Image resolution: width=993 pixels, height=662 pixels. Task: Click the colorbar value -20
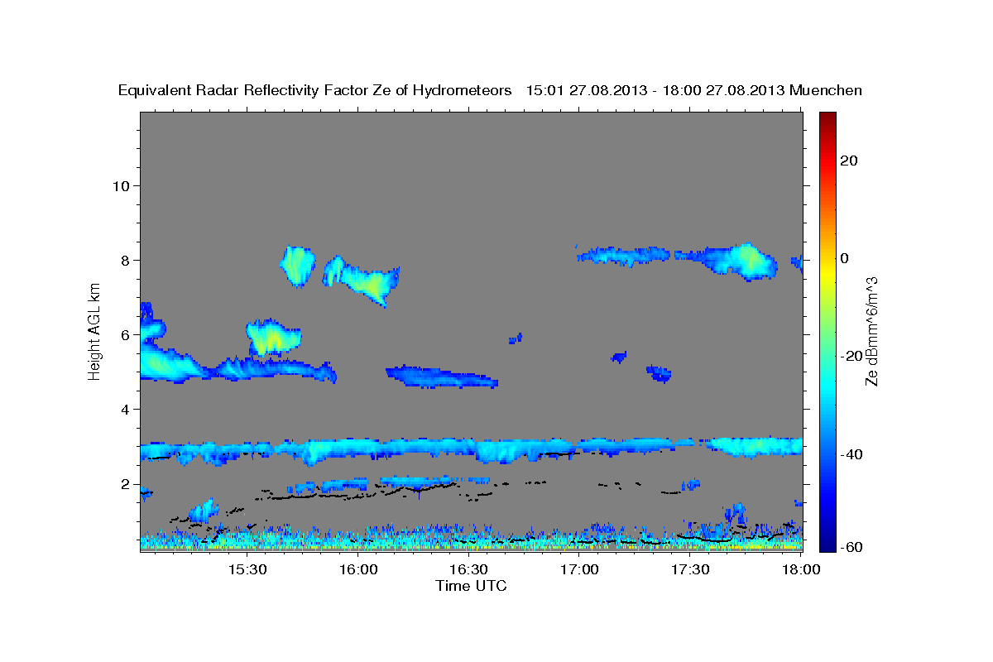(852, 355)
